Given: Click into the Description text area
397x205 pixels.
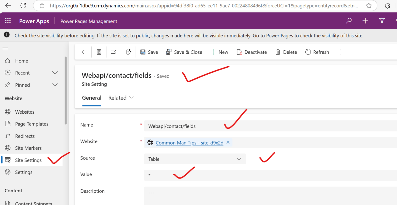Looking at the screenshot, I should point(271,196).
